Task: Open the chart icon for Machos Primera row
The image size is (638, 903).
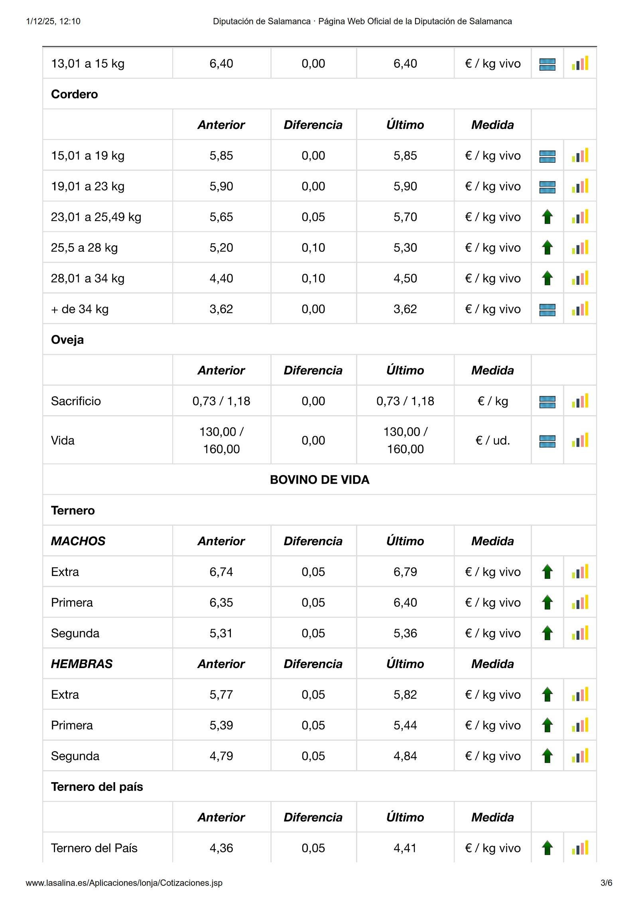Action: (x=580, y=603)
